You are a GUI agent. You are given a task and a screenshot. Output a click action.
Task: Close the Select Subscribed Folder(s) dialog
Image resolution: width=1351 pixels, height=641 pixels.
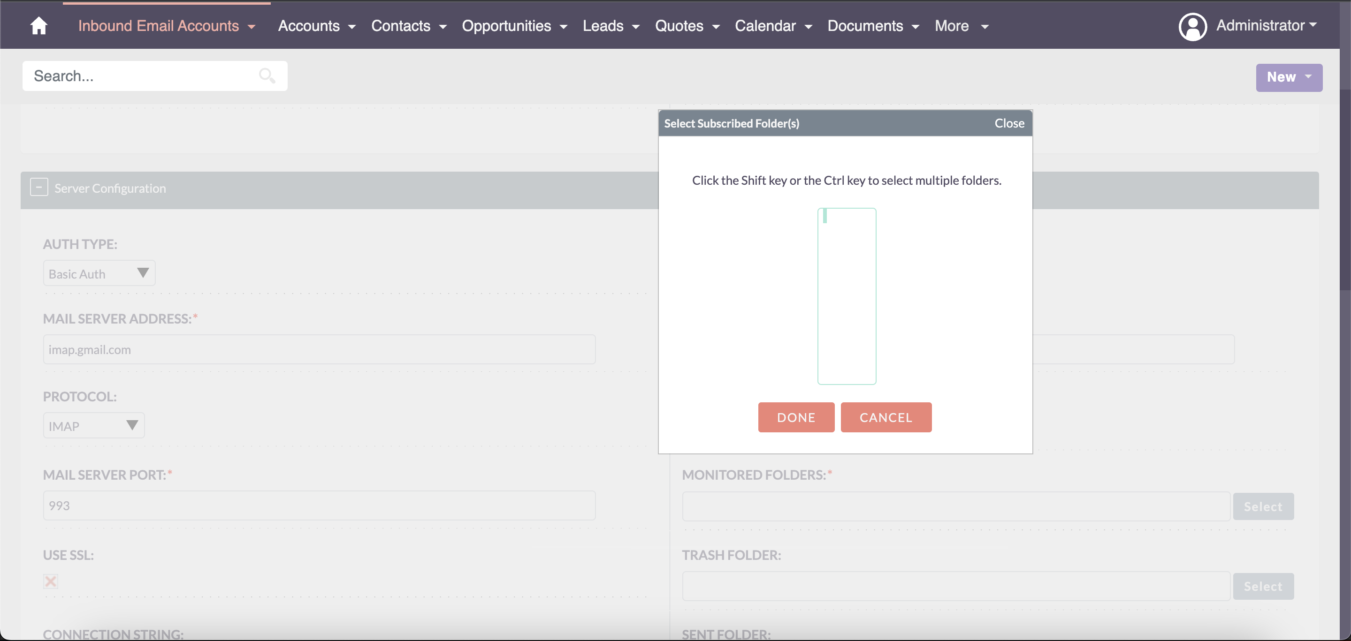(1009, 123)
